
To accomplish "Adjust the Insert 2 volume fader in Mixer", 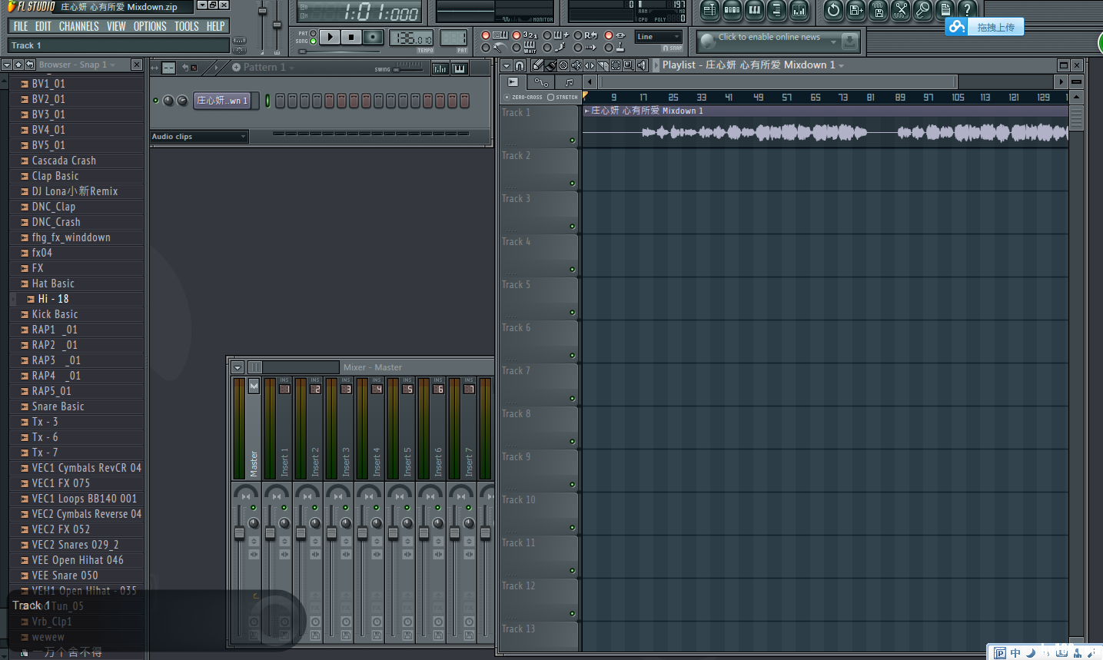I will pos(301,532).
